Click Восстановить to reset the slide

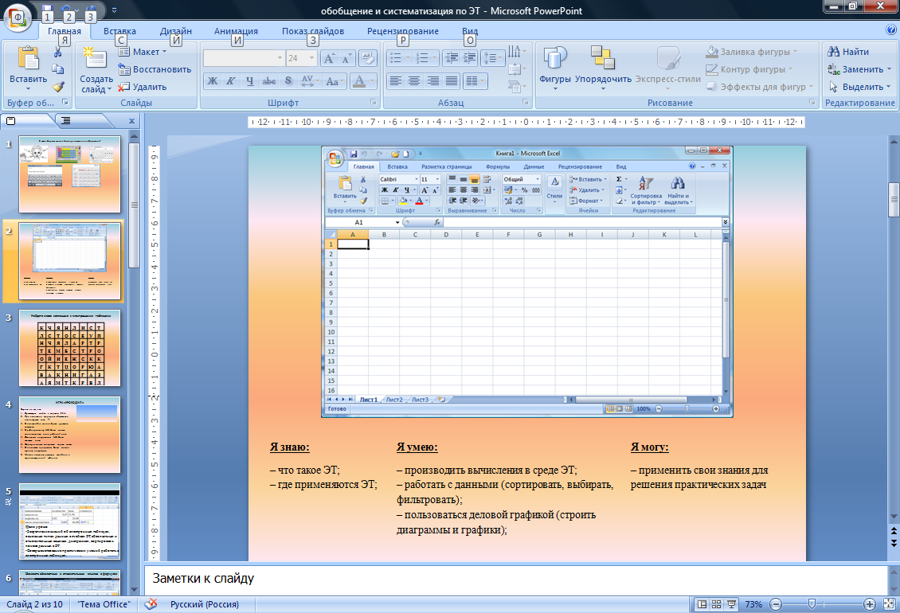[x=155, y=69]
